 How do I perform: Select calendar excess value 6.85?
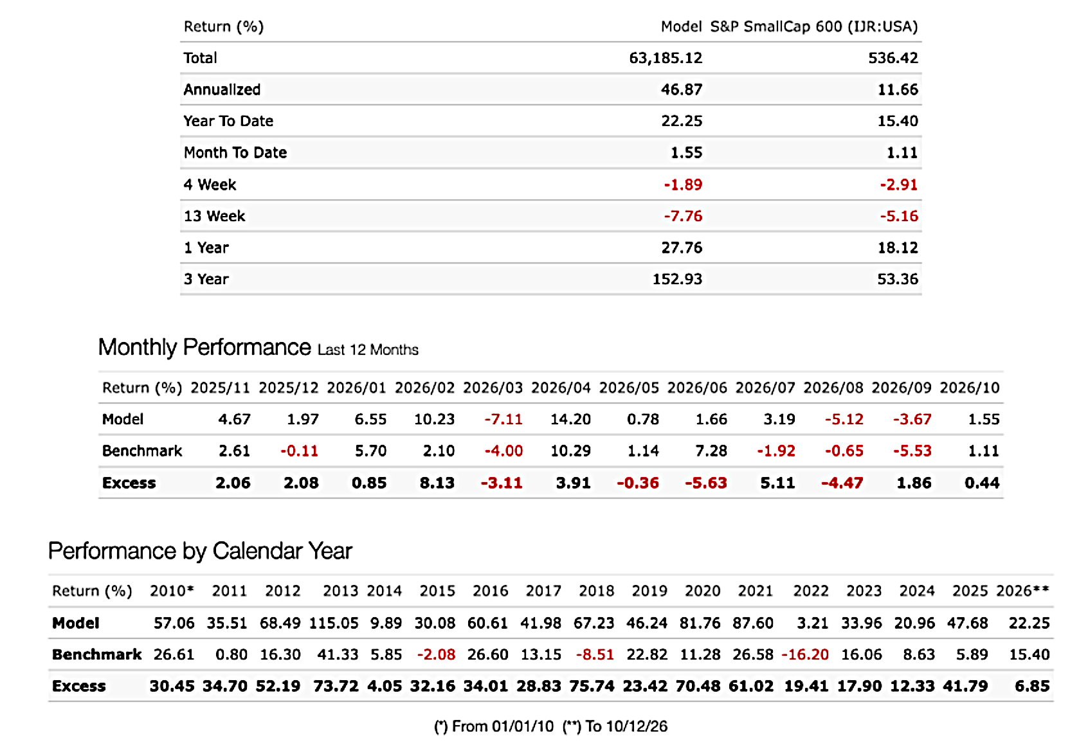click(x=1032, y=686)
